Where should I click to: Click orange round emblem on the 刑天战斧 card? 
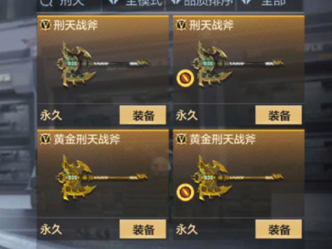185,78
